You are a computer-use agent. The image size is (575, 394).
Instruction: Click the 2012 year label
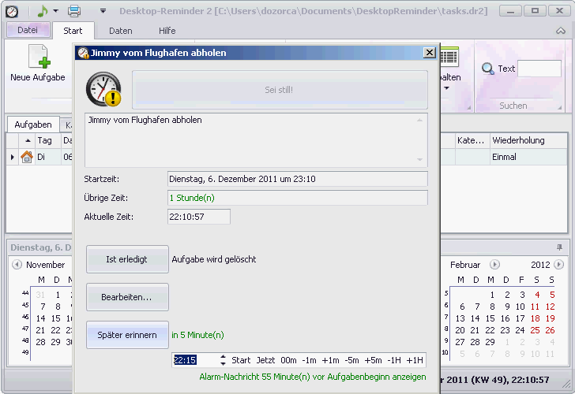[x=540, y=265]
